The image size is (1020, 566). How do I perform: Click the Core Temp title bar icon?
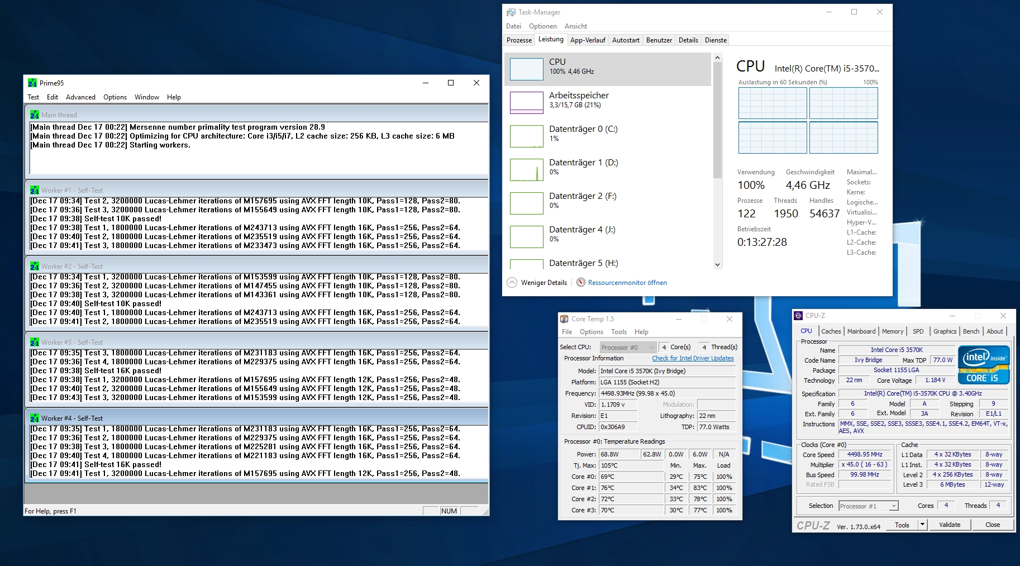click(x=564, y=319)
